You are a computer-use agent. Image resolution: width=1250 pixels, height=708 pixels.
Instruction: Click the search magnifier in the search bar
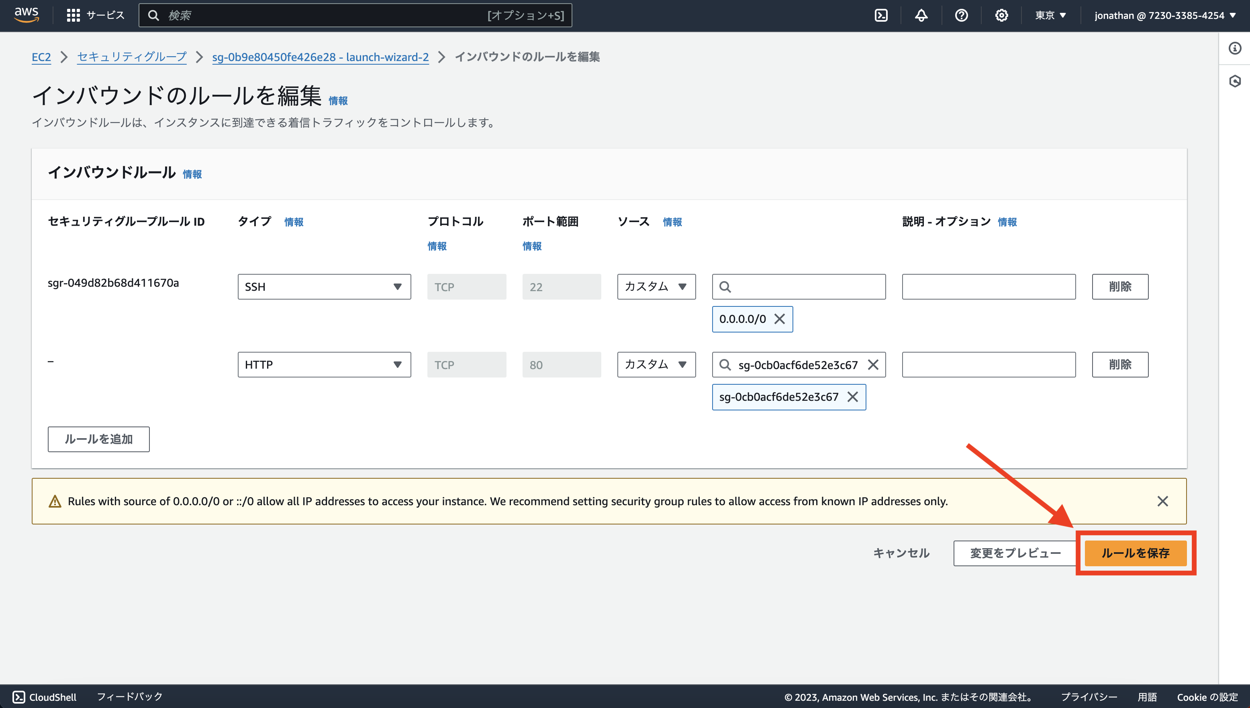[x=154, y=15]
